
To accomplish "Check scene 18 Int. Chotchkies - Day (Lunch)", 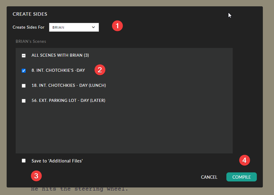I will click(x=24, y=86).
